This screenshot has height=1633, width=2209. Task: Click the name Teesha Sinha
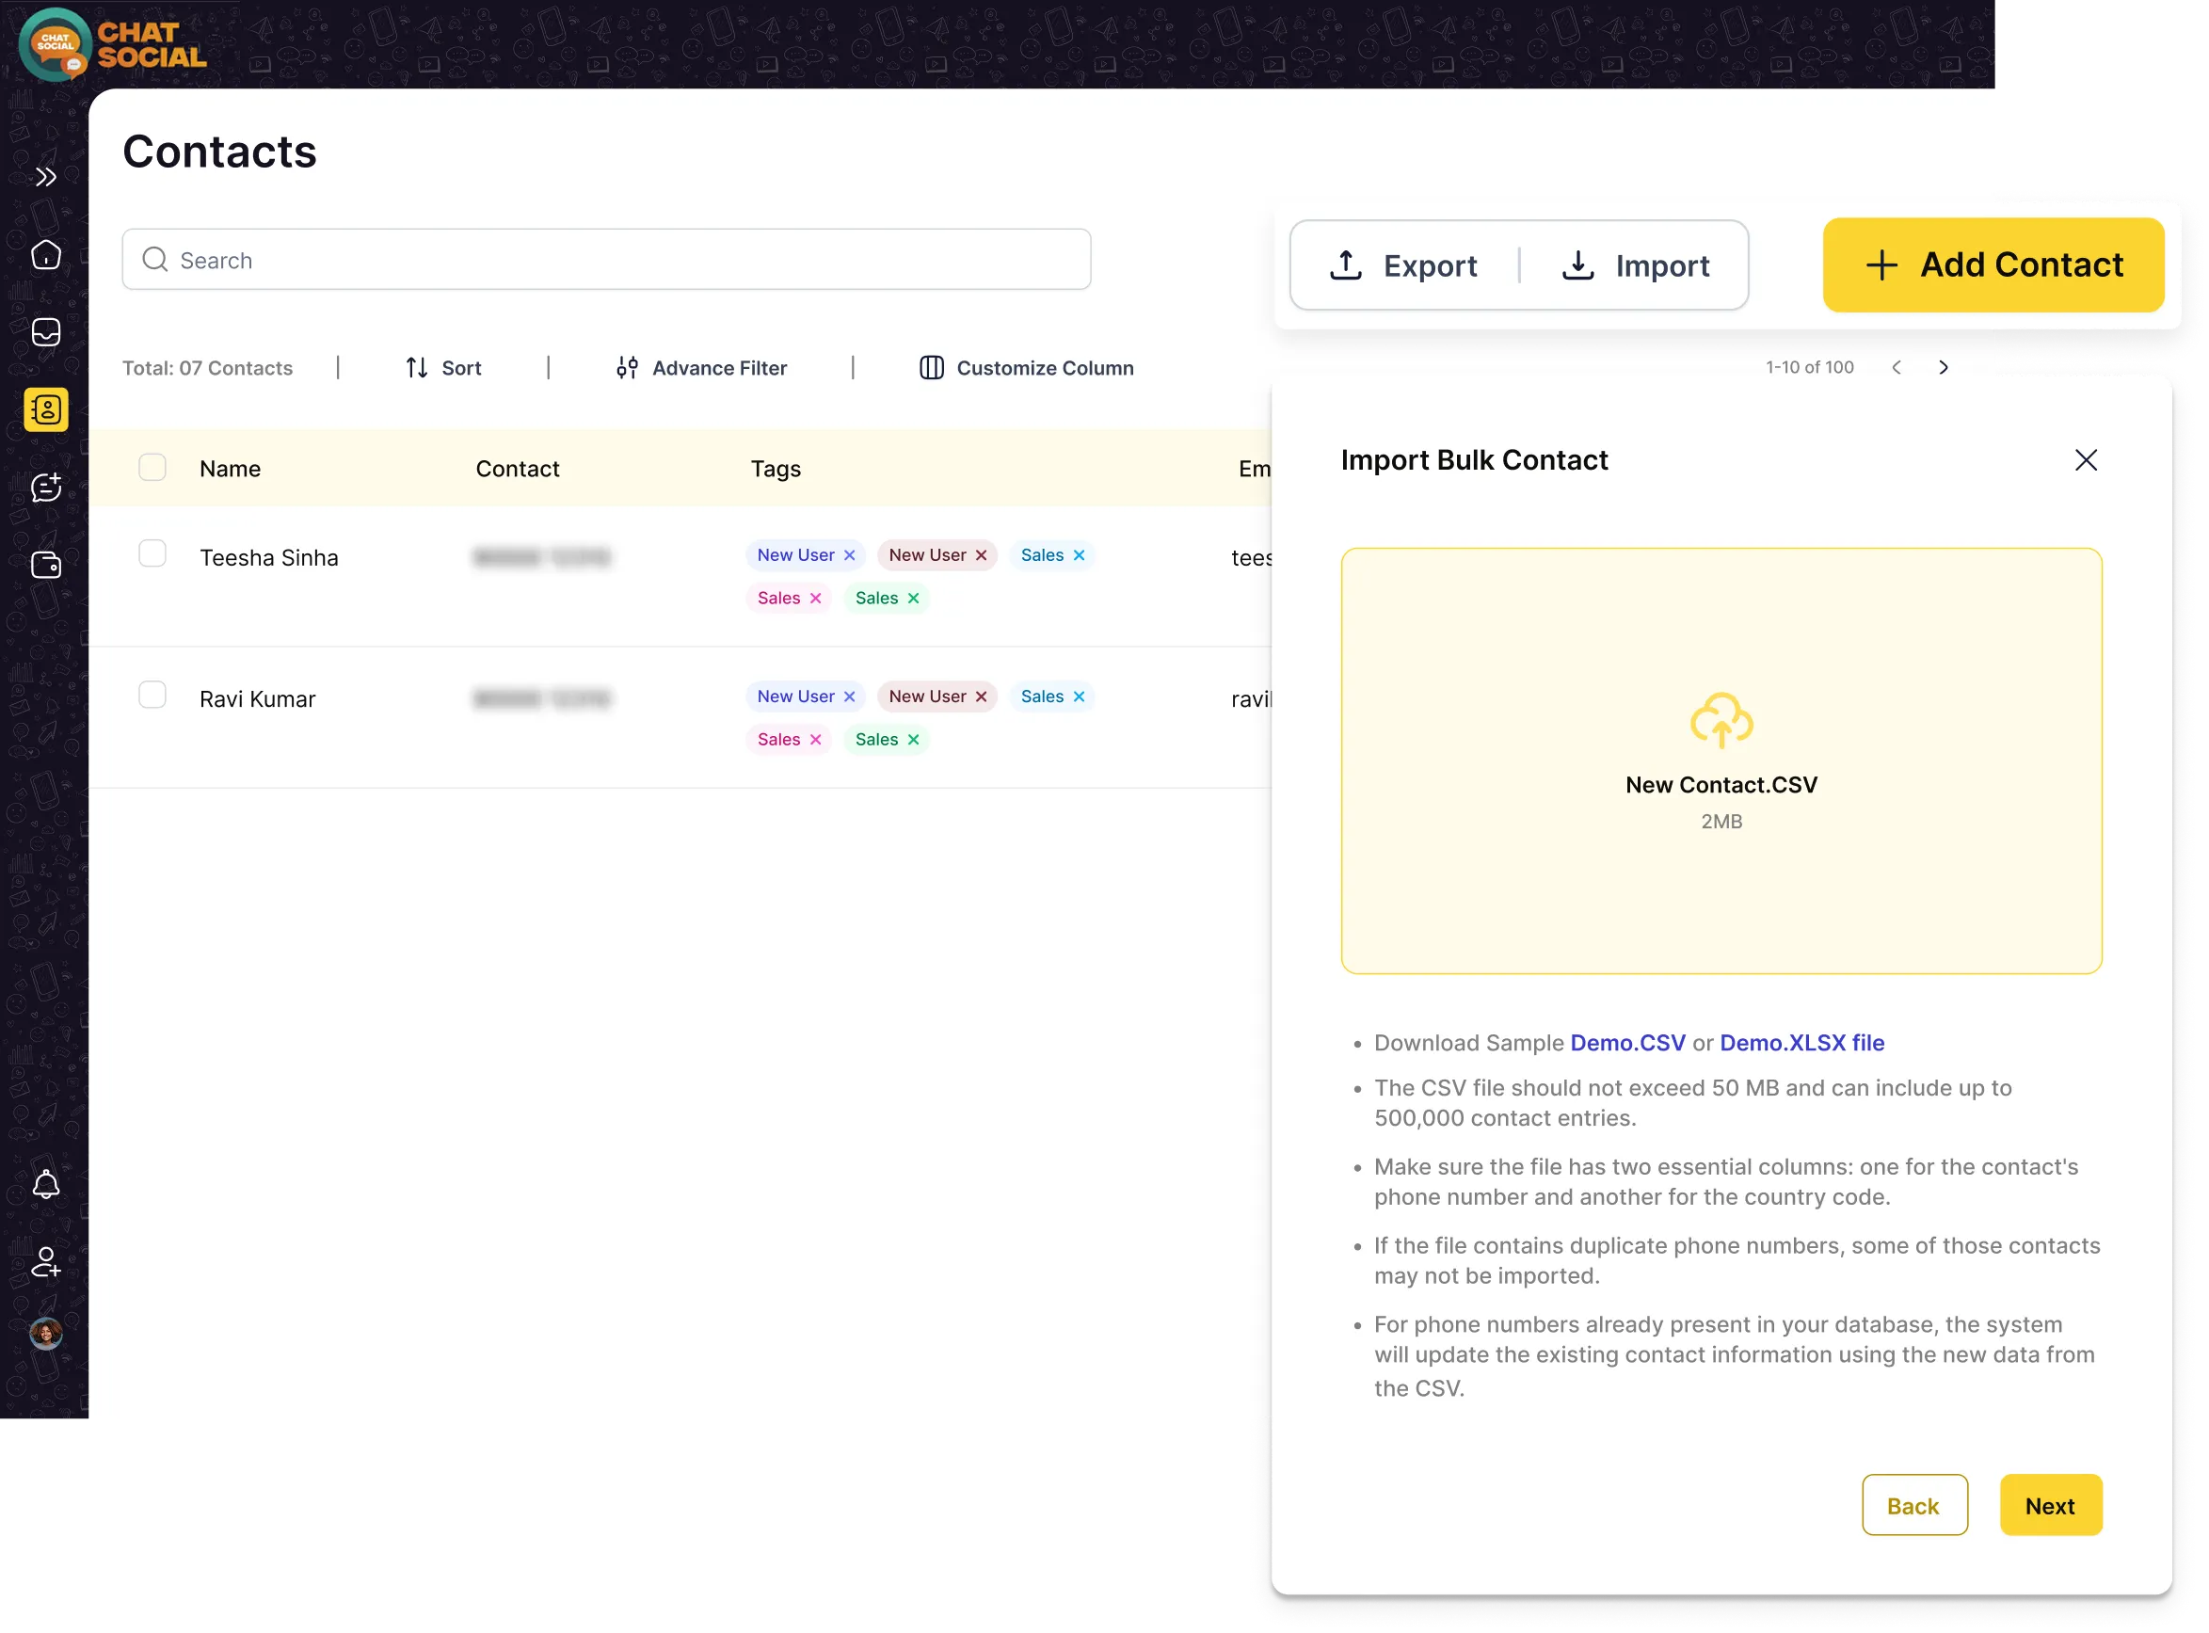(x=269, y=557)
